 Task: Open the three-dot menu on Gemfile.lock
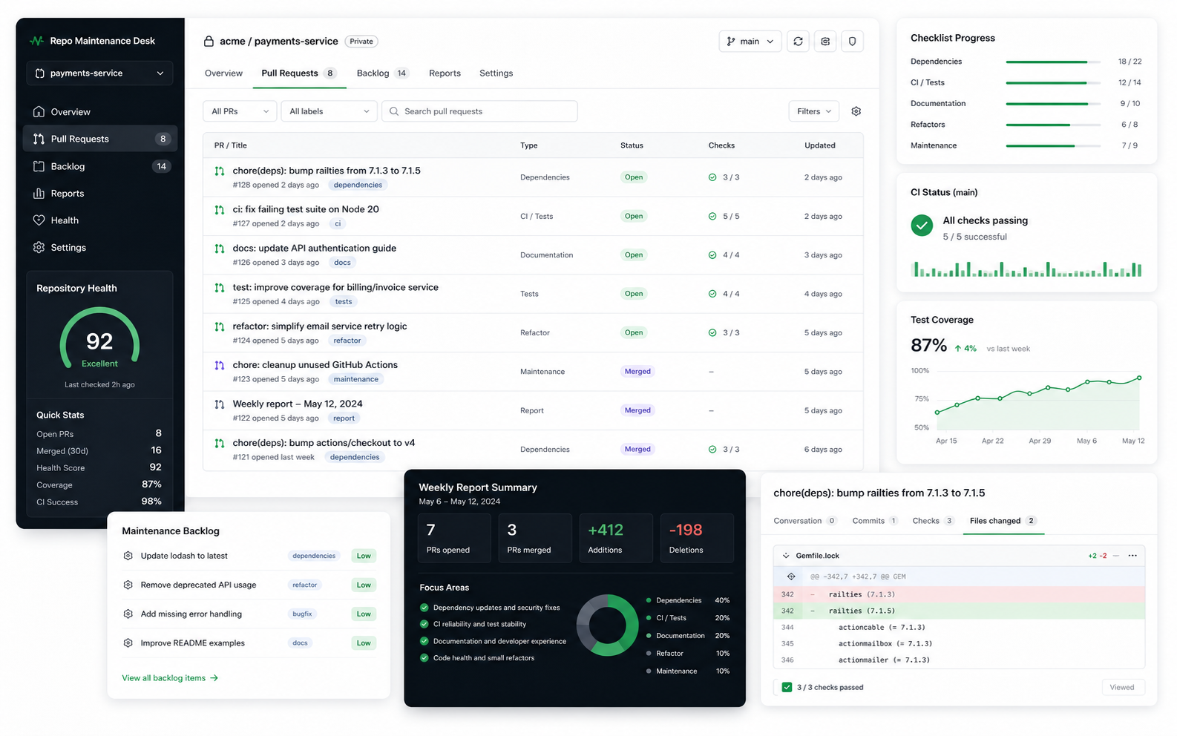tap(1132, 556)
